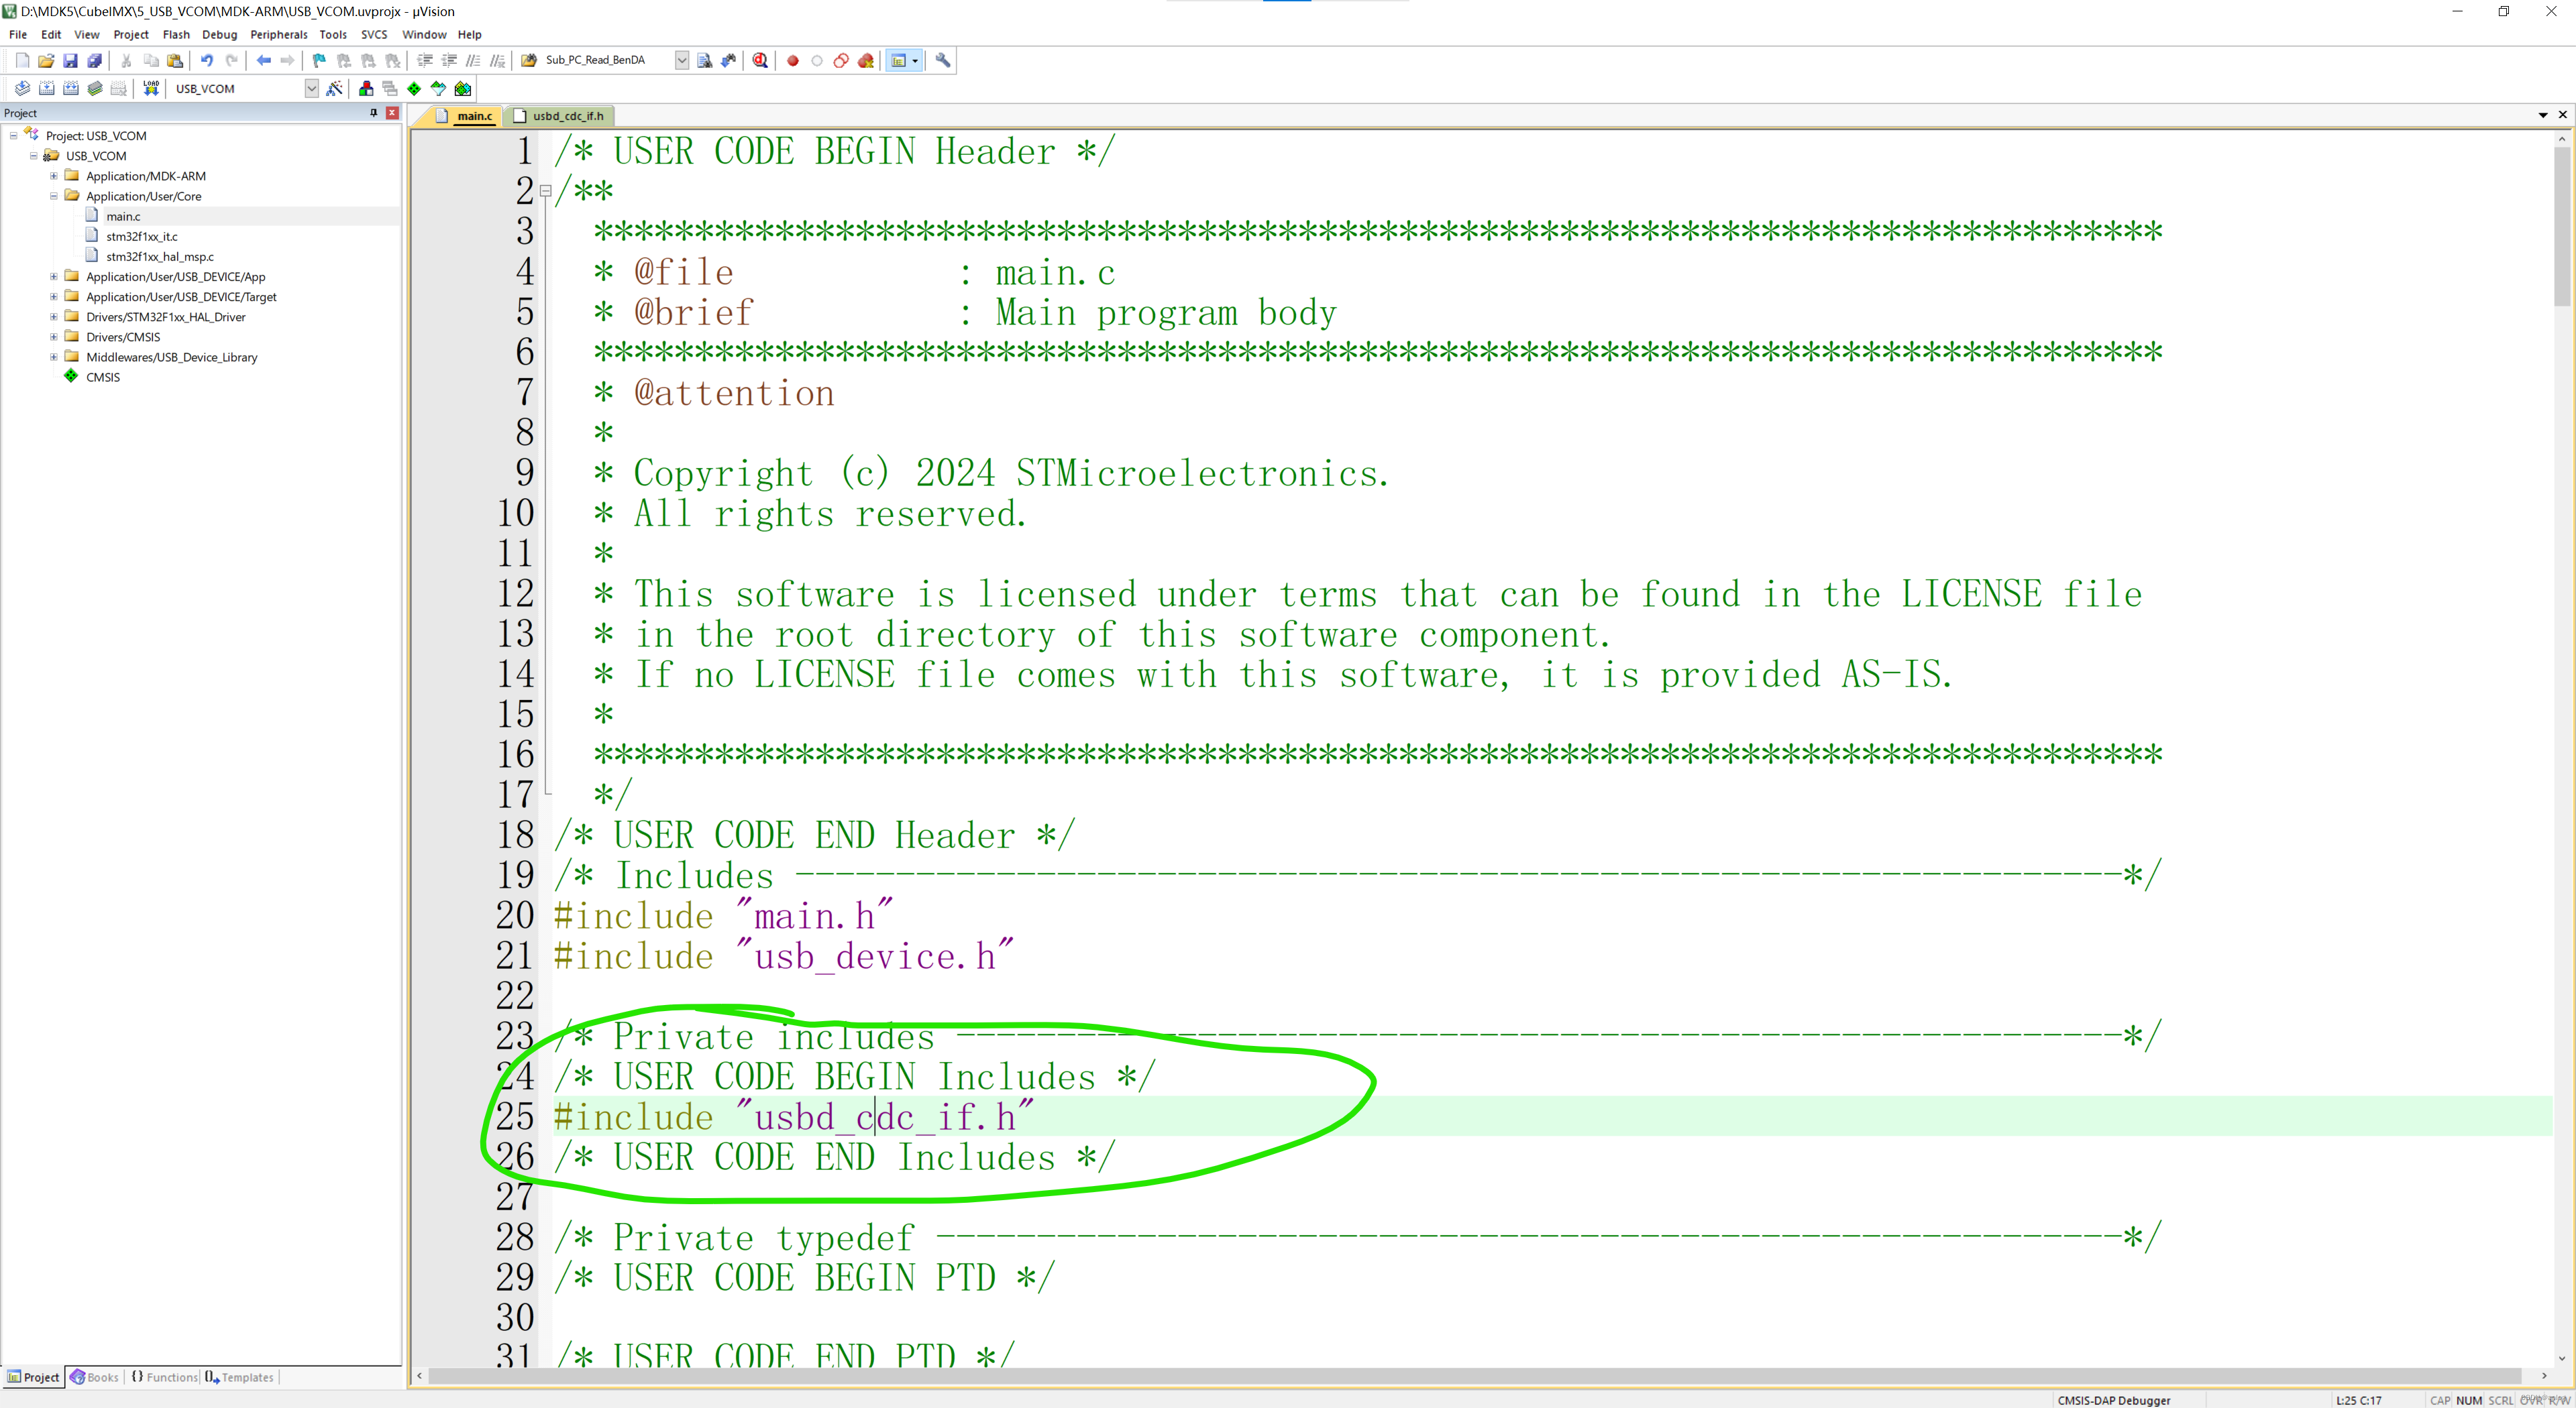Collapse the comment fold at line 2
Screen dimensions: 2576x1408
(x=546, y=190)
